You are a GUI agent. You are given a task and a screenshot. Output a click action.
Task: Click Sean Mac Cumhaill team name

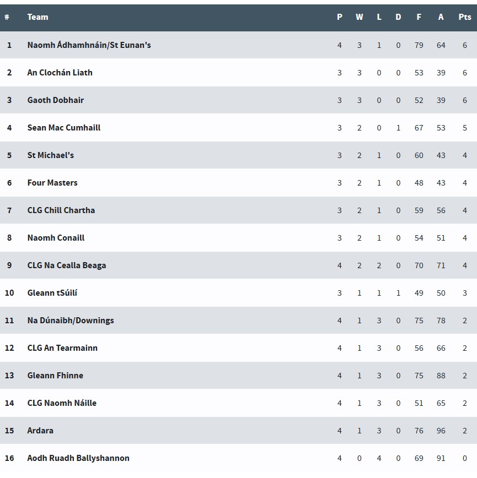coord(64,128)
